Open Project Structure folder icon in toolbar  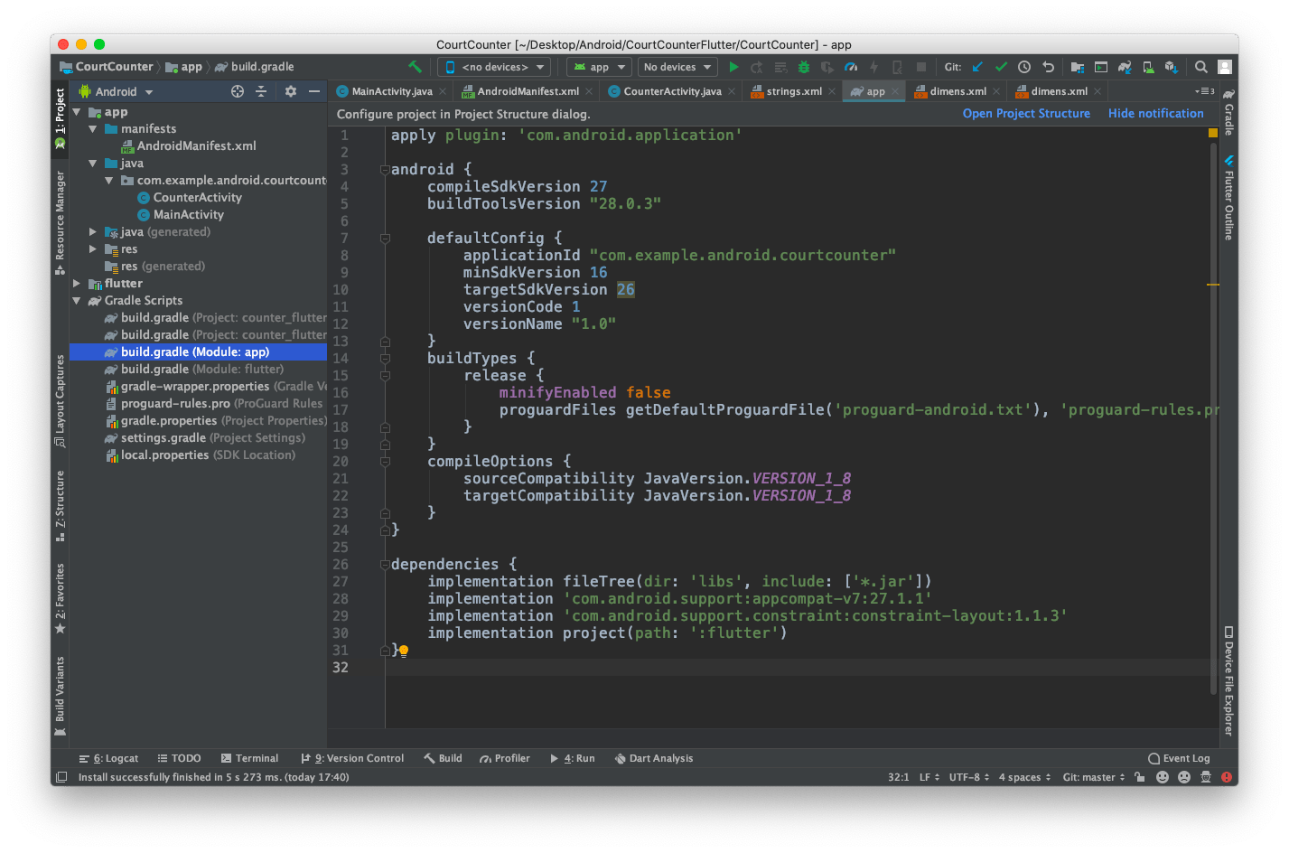(1077, 67)
